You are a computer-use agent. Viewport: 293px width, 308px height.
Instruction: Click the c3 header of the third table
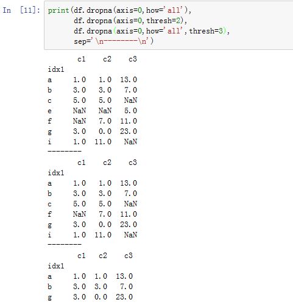tap(129, 256)
